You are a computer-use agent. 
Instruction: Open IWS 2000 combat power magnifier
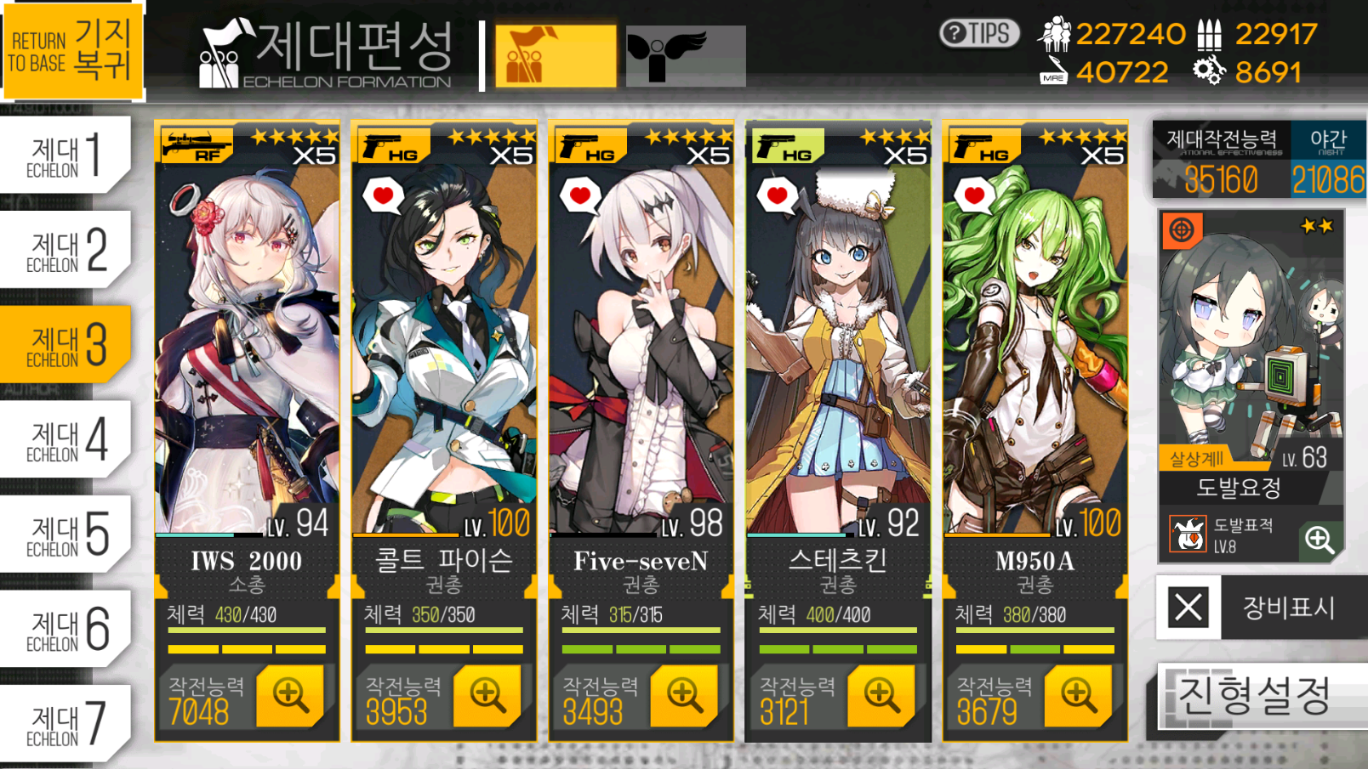(290, 695)
